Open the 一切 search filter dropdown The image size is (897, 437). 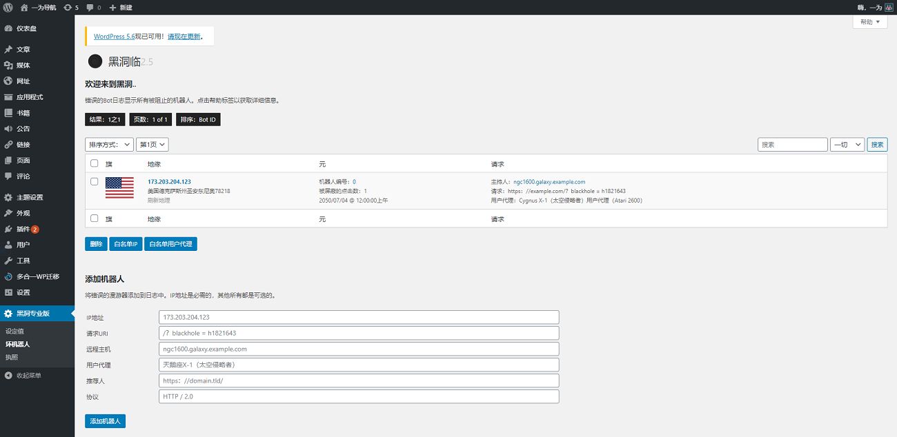pos(847,145)
